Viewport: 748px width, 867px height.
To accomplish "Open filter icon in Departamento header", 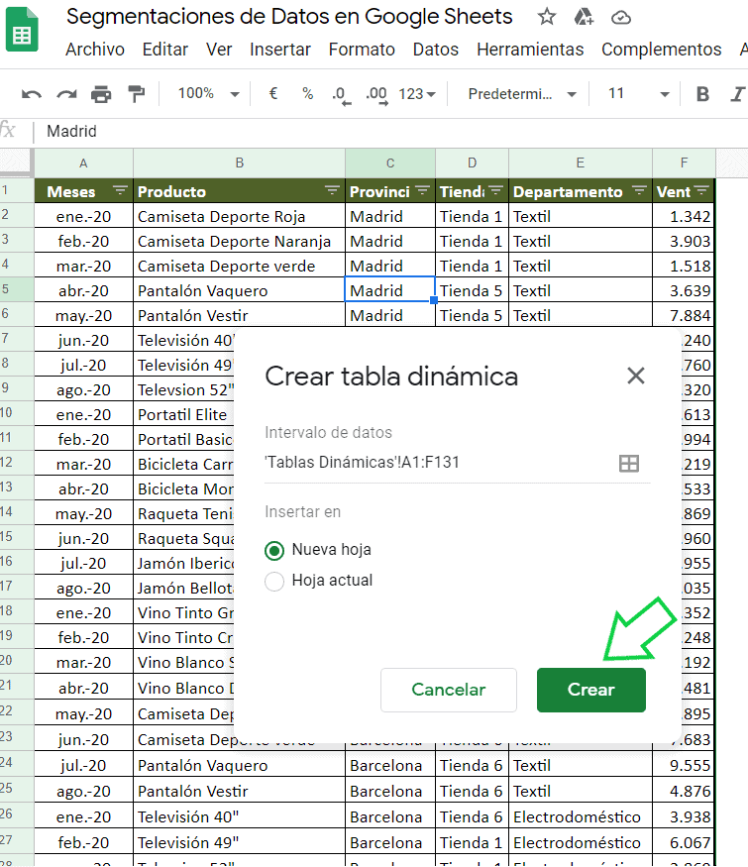I will [x=639, y=191].
